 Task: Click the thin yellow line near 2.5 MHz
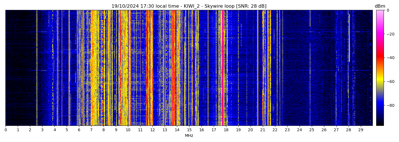point(37,68)
